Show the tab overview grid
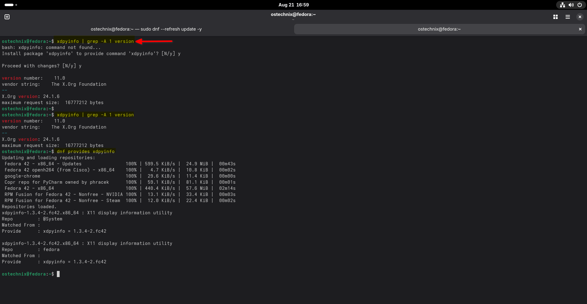This screenshot has width=587, height=304. click(x=555, y=17)
